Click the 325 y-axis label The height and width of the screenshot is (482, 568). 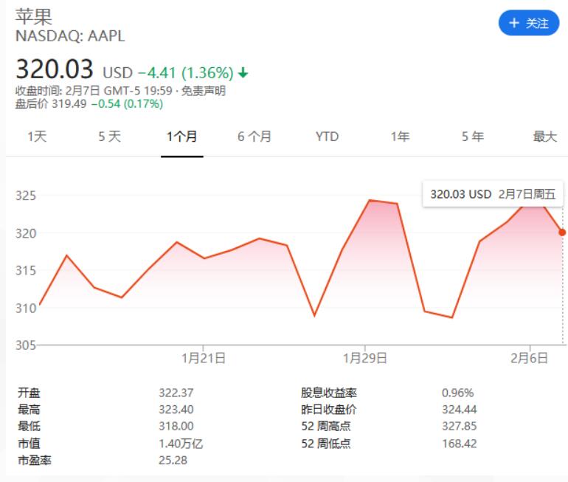[x=25, y=196]
